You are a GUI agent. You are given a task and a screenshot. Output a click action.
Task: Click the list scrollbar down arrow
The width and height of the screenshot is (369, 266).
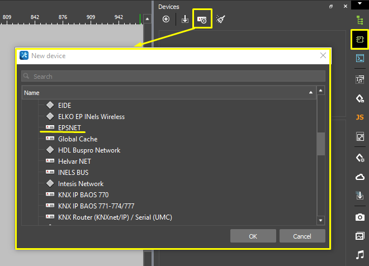321,221
